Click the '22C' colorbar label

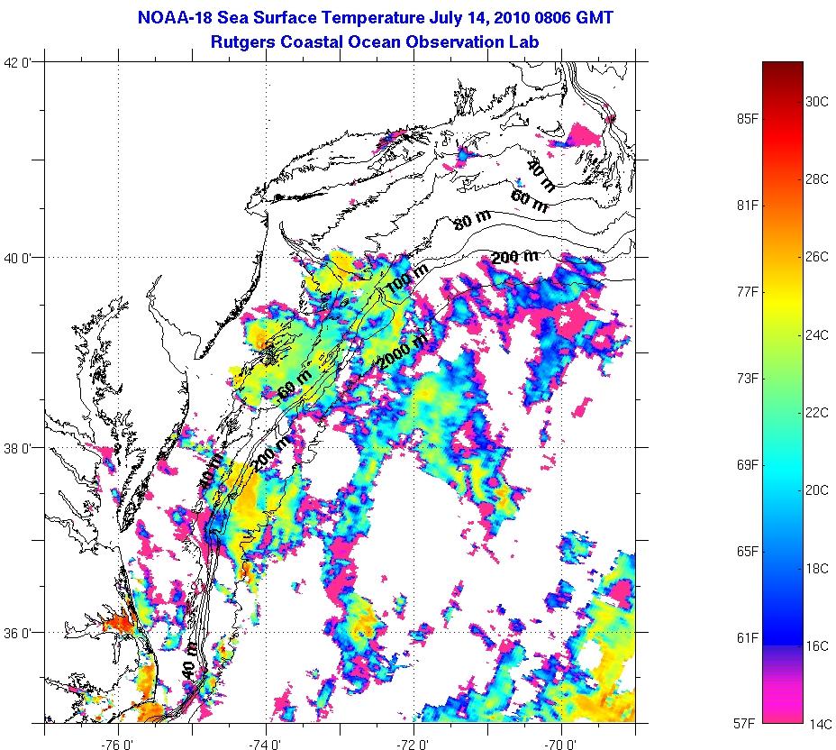[x=816, y=412]
